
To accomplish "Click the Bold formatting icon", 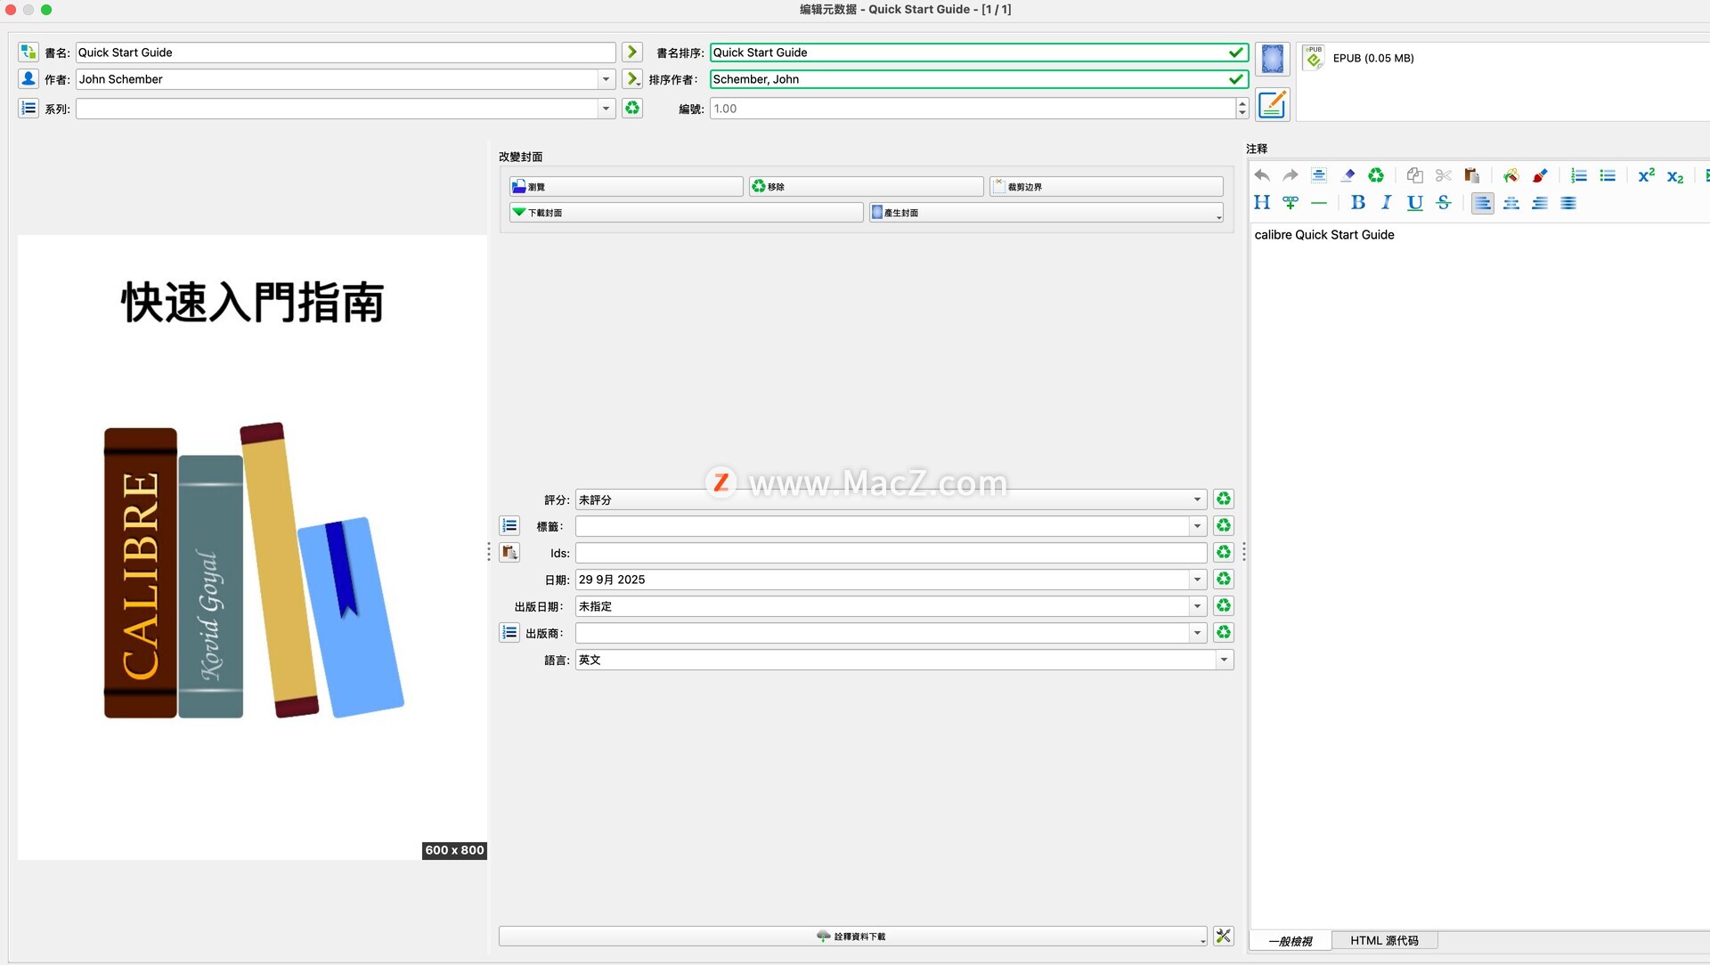I will tap(1357, 203).
